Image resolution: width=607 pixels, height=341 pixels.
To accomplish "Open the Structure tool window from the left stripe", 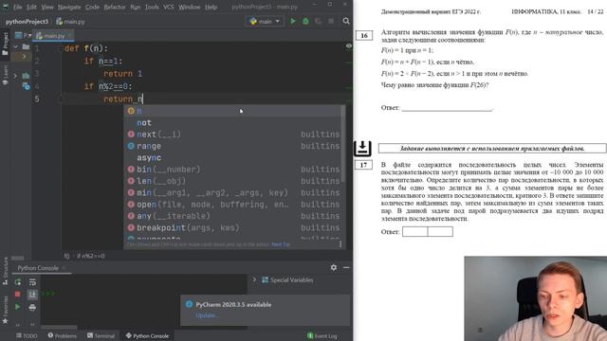I will (x=5, y=271).
